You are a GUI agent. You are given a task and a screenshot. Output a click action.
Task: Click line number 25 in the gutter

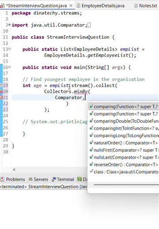5,122
